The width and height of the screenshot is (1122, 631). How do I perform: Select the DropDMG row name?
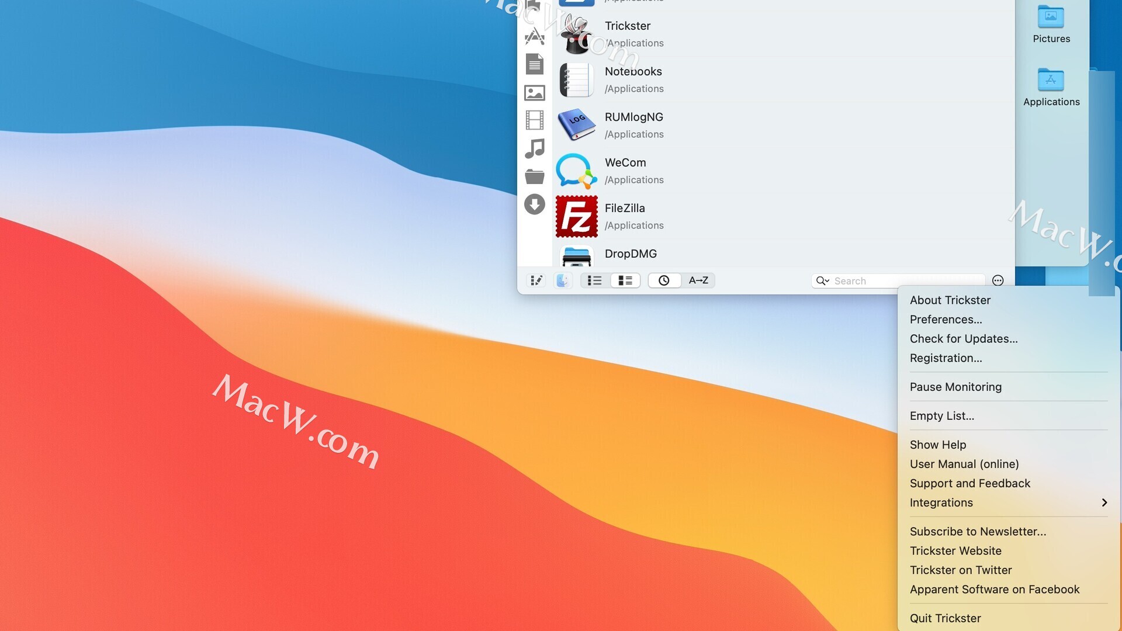(631, 254)
